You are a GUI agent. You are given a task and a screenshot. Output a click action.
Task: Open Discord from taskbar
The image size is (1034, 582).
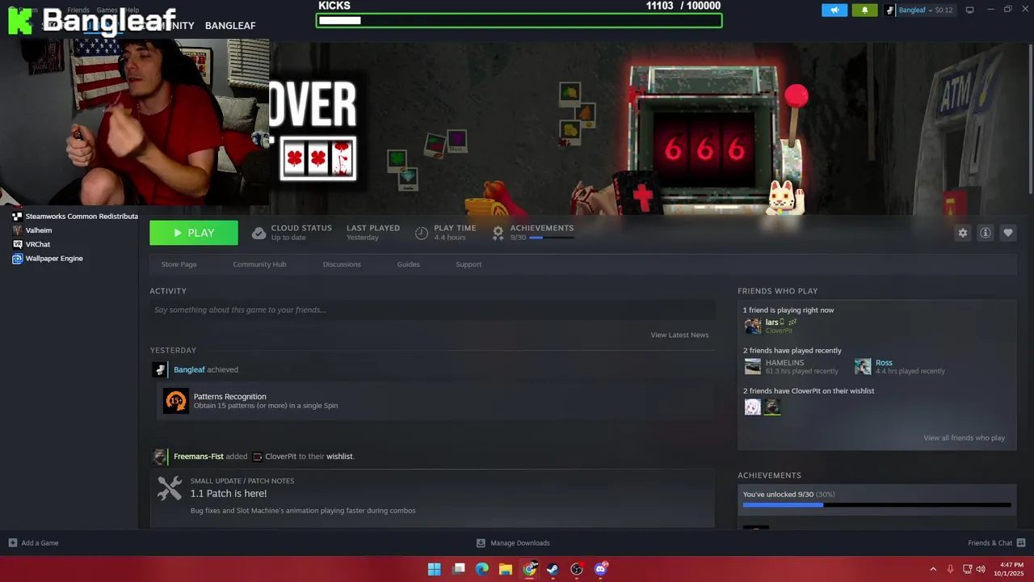click(x=600, y=569)
